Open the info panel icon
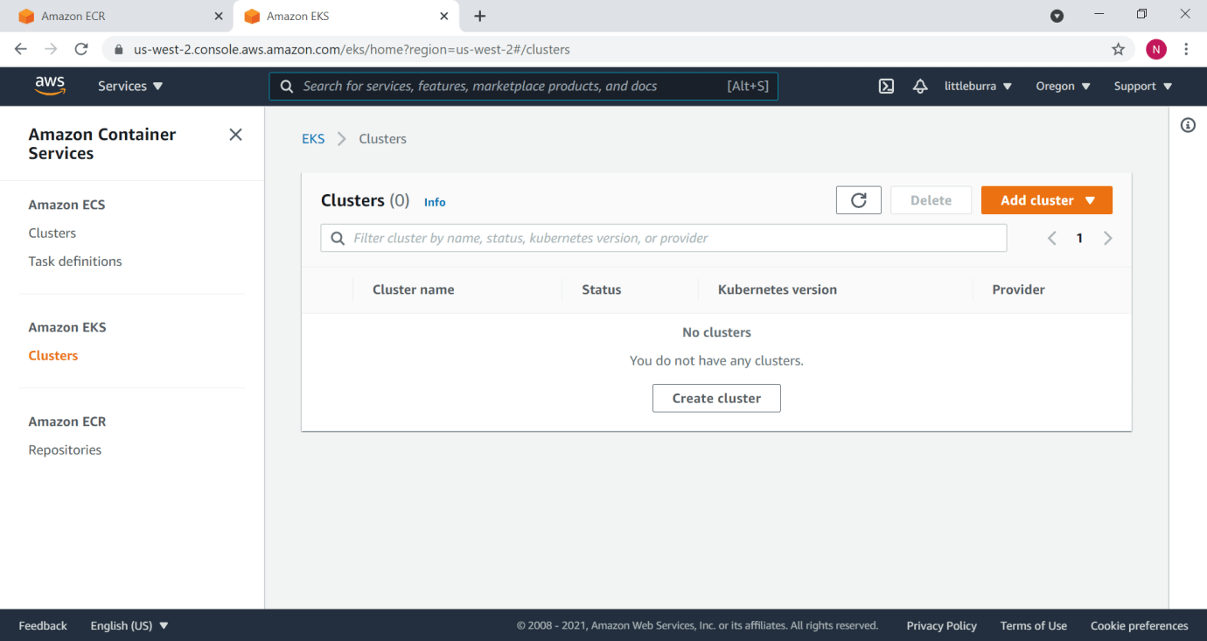The height and width of the screenshot is (641, 1207). click(1188, 125)
